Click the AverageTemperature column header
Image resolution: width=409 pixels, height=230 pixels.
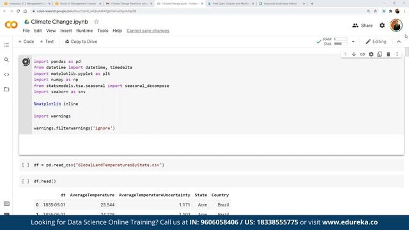click(x=92, y=195)
